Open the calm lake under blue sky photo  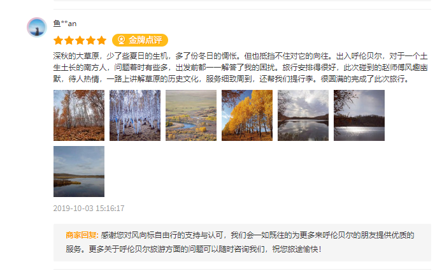click(79, 172)
